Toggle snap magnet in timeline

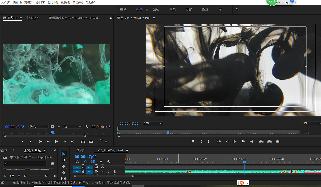click(x=85, y=162)
